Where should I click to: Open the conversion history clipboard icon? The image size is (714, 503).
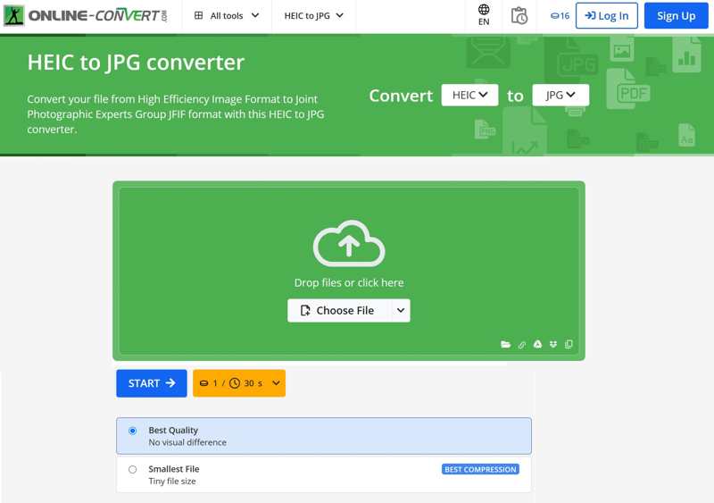519,15
